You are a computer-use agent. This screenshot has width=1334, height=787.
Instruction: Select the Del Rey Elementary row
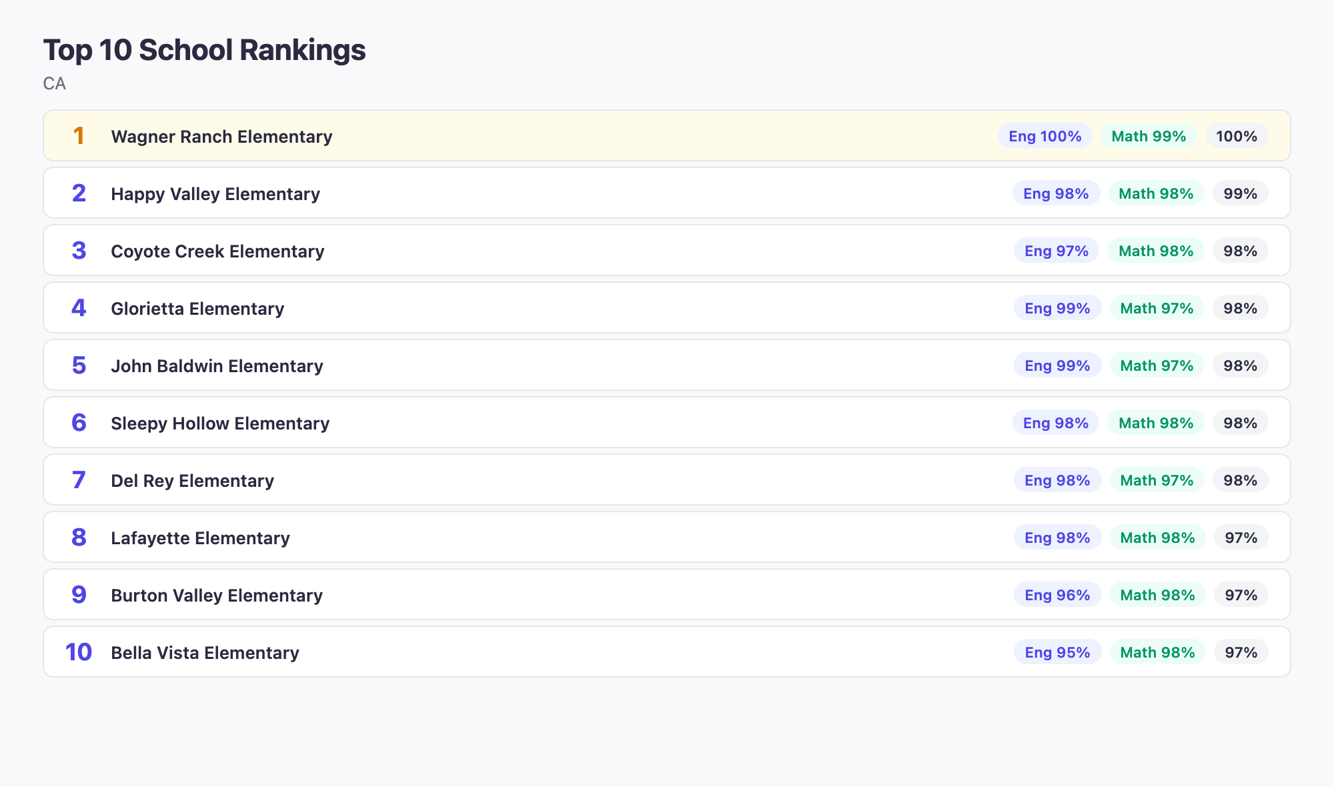pyautogui.click(x=192, y=480)
